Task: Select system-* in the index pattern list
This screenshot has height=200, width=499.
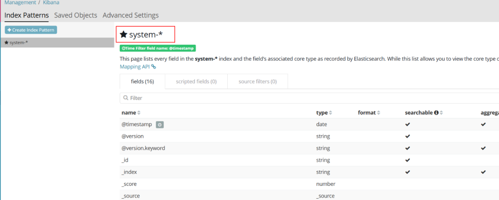Action: click(57, 42)
